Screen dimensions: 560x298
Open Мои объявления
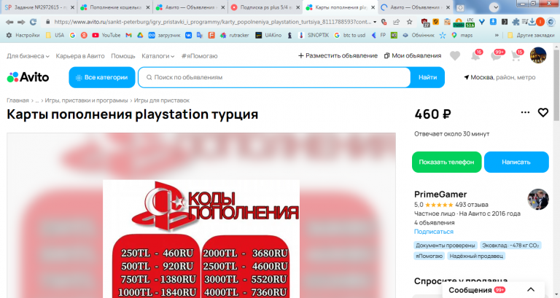pos(413,55)
